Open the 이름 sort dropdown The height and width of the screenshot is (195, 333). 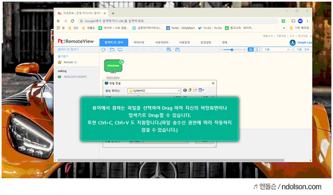click(277, 50)
